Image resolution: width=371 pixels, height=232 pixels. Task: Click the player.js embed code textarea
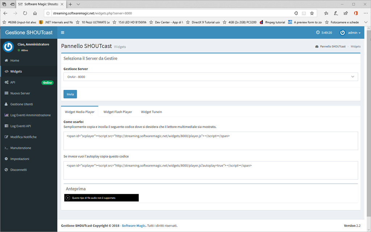210,141
